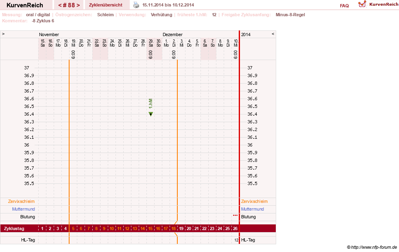Select cycle day 26 in Zyklustag row
The image size is (399, 252).
pyautogui.click(x=235, y=228)
